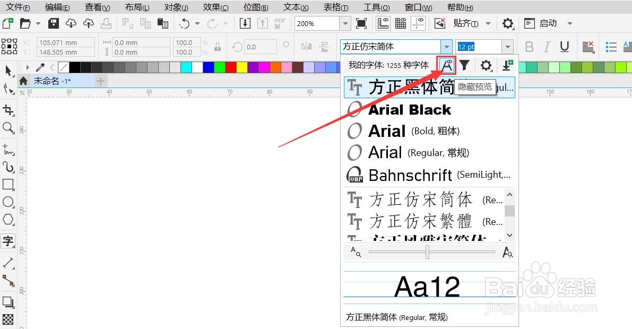This screenshot has height=329, width=632.
Task: Select the Ellipse tool
Action: coord(8,202)
